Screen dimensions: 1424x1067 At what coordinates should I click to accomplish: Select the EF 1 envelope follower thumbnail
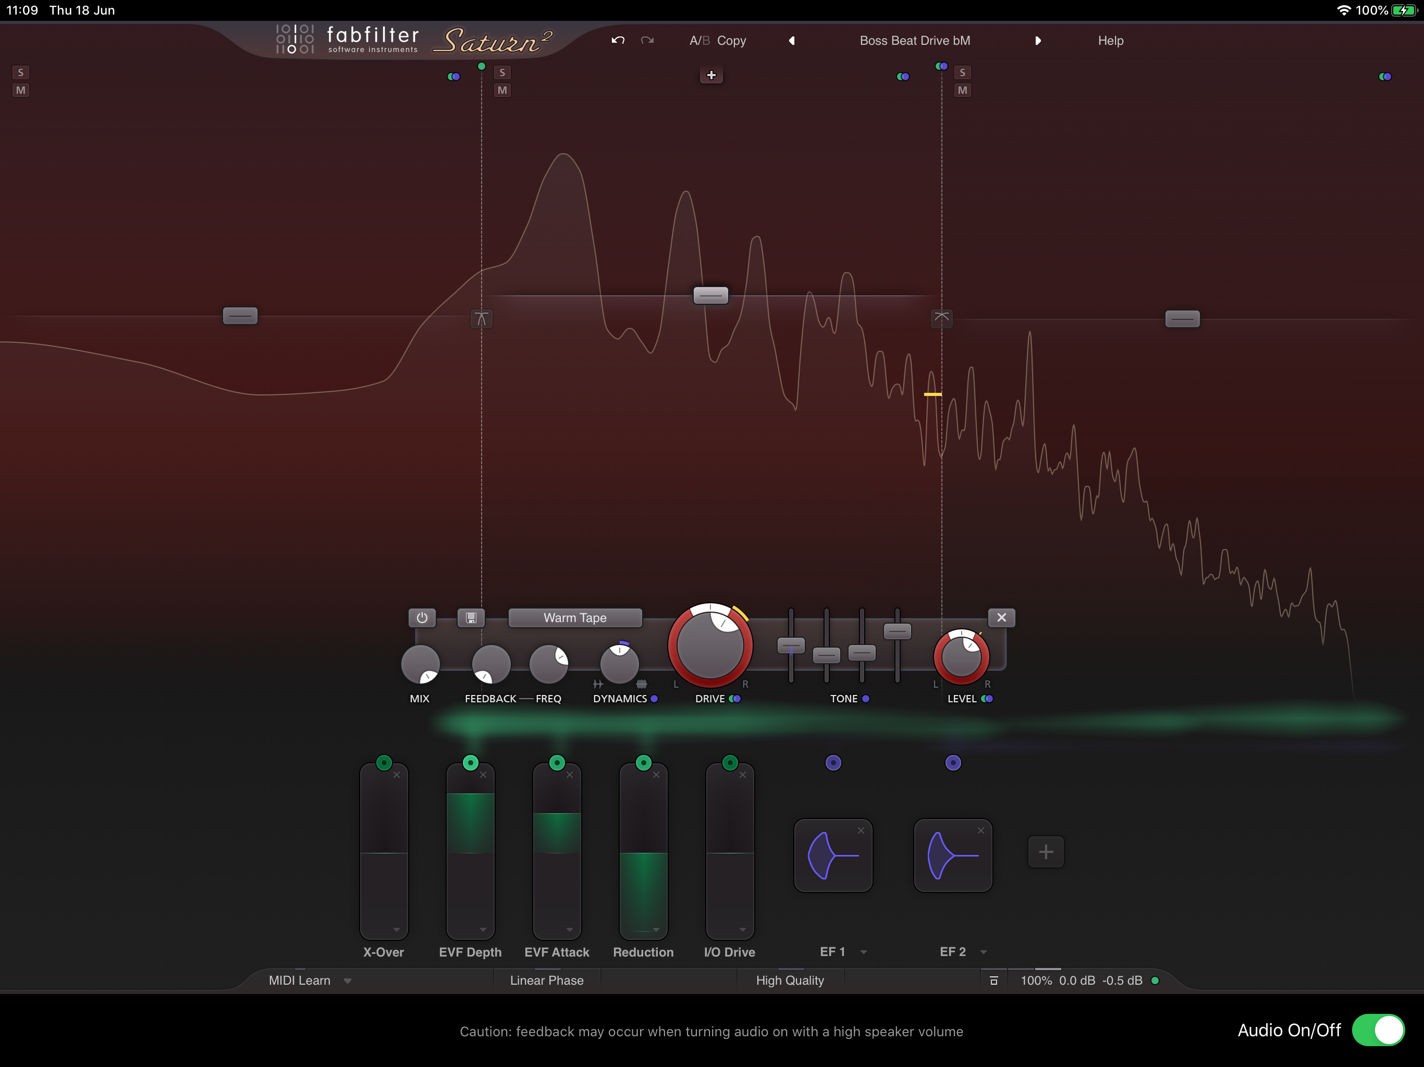832,856
